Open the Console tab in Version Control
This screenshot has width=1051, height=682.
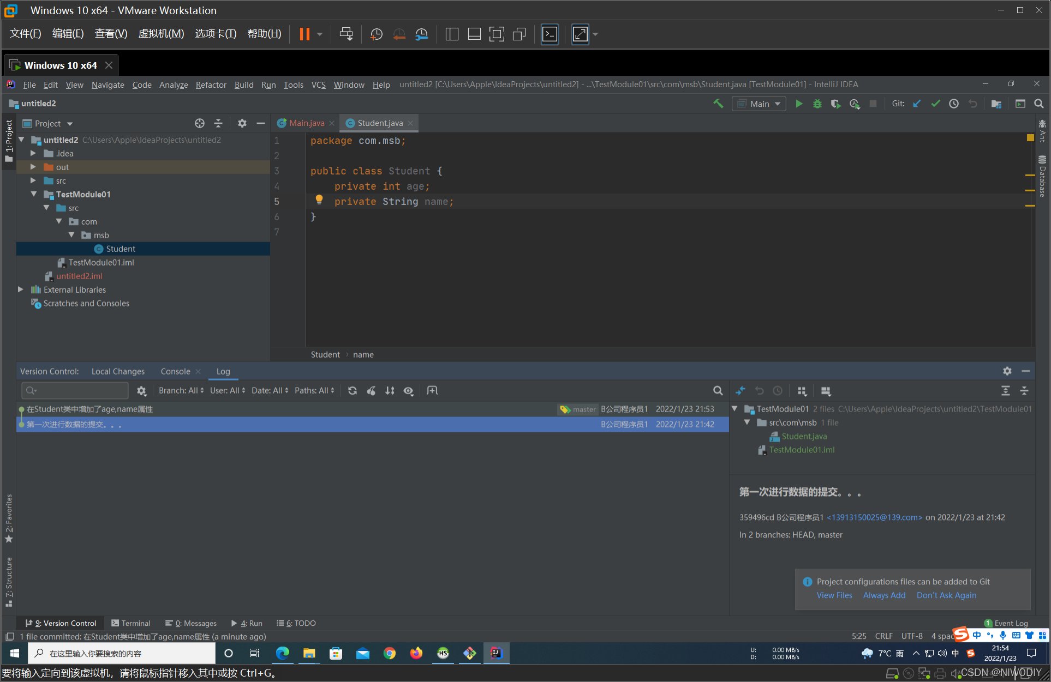point(175,371)
